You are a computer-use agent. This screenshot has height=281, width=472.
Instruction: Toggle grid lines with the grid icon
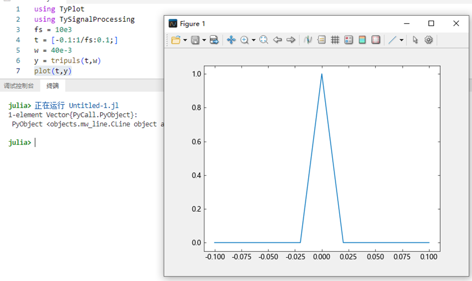pos(335,40)
